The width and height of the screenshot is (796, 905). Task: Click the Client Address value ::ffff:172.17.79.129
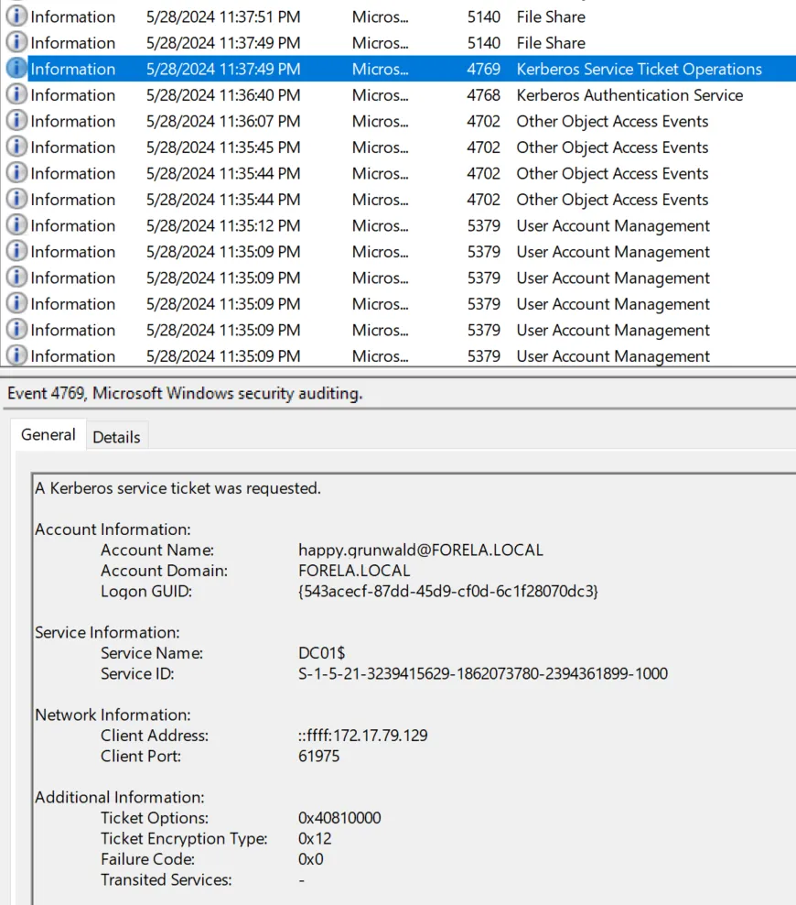[363, 736]
